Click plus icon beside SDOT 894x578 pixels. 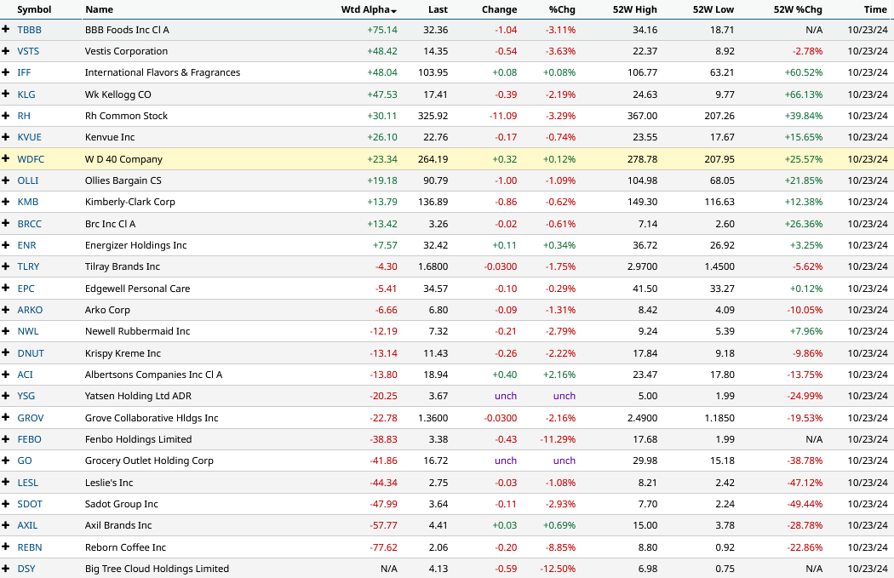pyautogui.click(x=6, y=503)
